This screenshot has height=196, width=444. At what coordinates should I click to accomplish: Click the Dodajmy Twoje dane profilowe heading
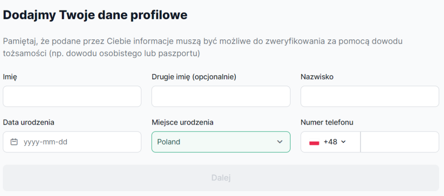(x=95, y=15)
